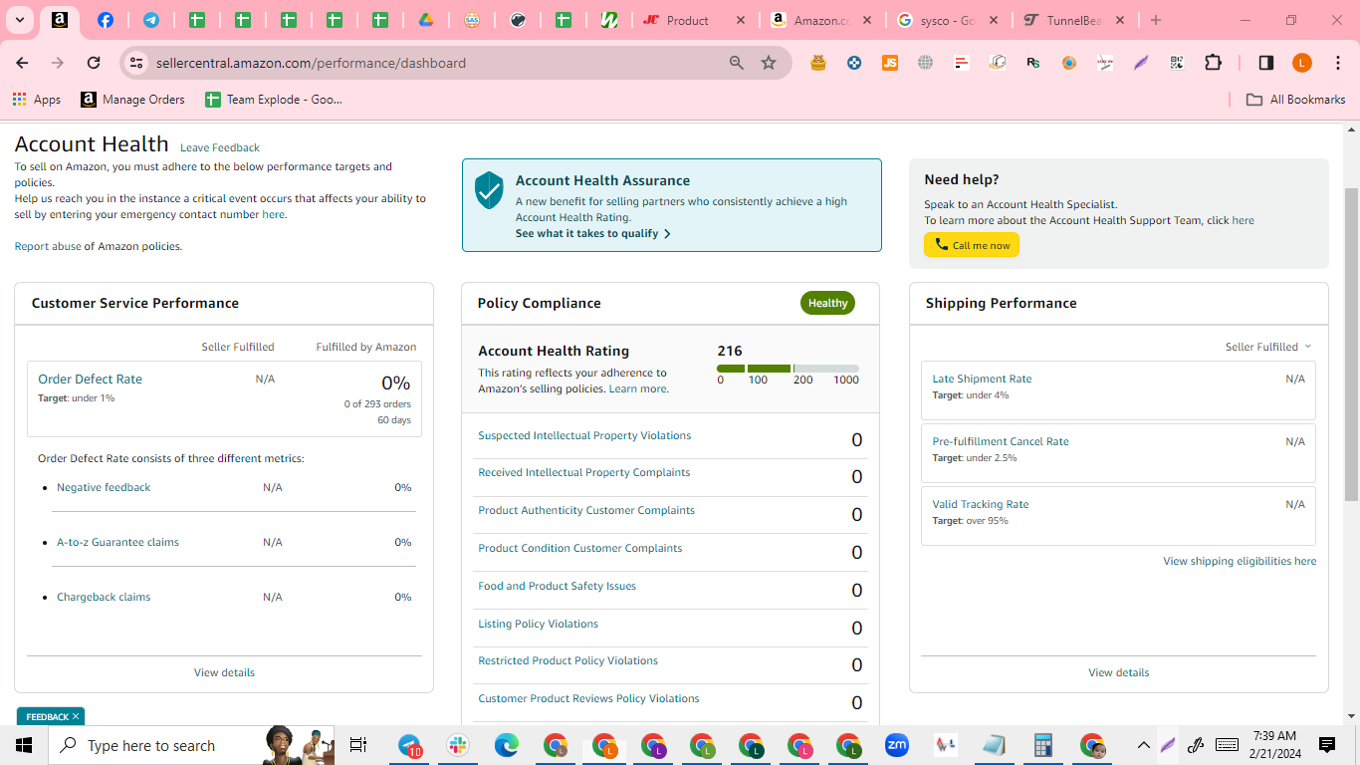
Task: Open Listing Policy Violations
Action: 538,624
